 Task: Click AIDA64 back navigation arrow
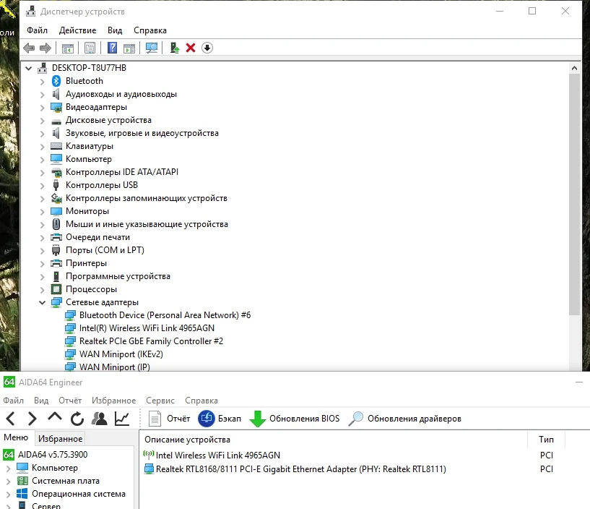tap(11, 419)
